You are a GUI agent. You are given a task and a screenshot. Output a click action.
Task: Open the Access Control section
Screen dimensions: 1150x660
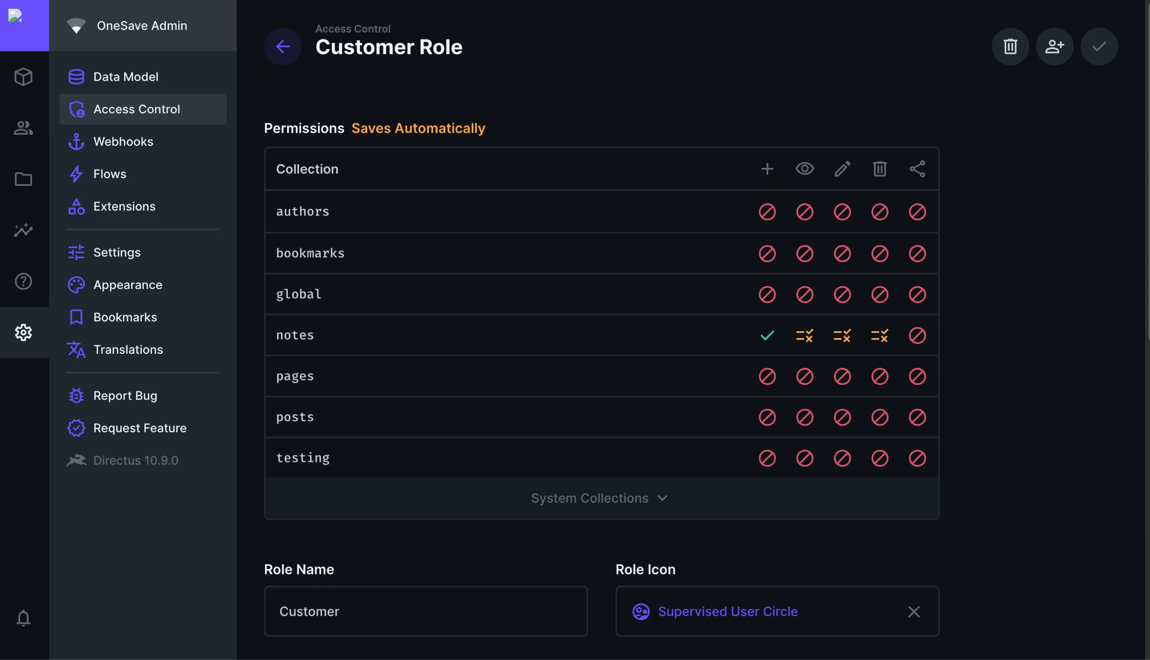click(x=136, y=109)
